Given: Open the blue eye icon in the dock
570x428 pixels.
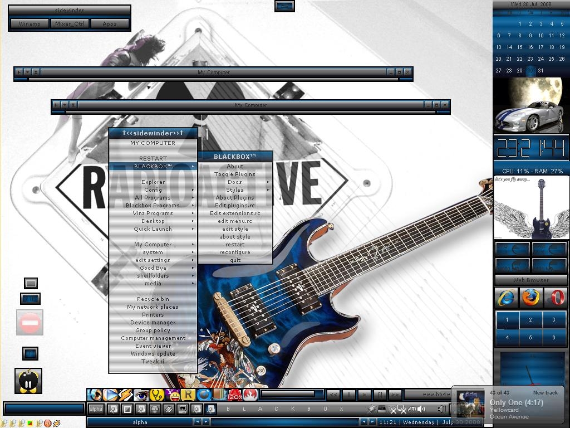Looking at the screenshot, I should 141,395.
